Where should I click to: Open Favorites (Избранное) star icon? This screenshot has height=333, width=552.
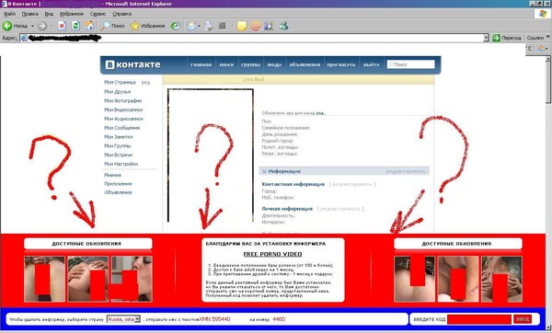[134, 26]
